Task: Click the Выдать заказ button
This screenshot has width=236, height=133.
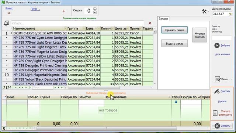Action: coord(174,44)
